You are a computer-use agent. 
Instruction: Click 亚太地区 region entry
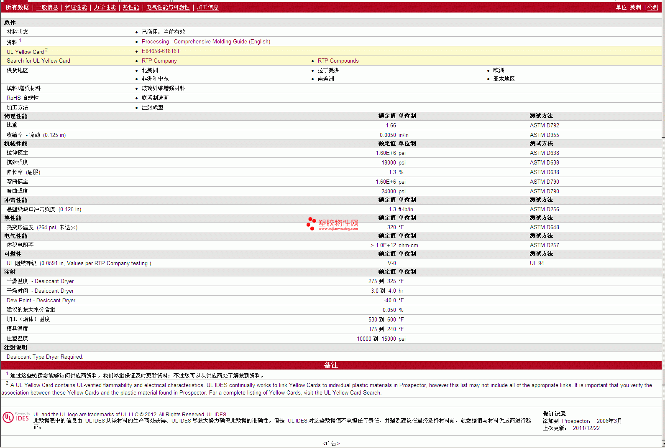coord(504,78)
